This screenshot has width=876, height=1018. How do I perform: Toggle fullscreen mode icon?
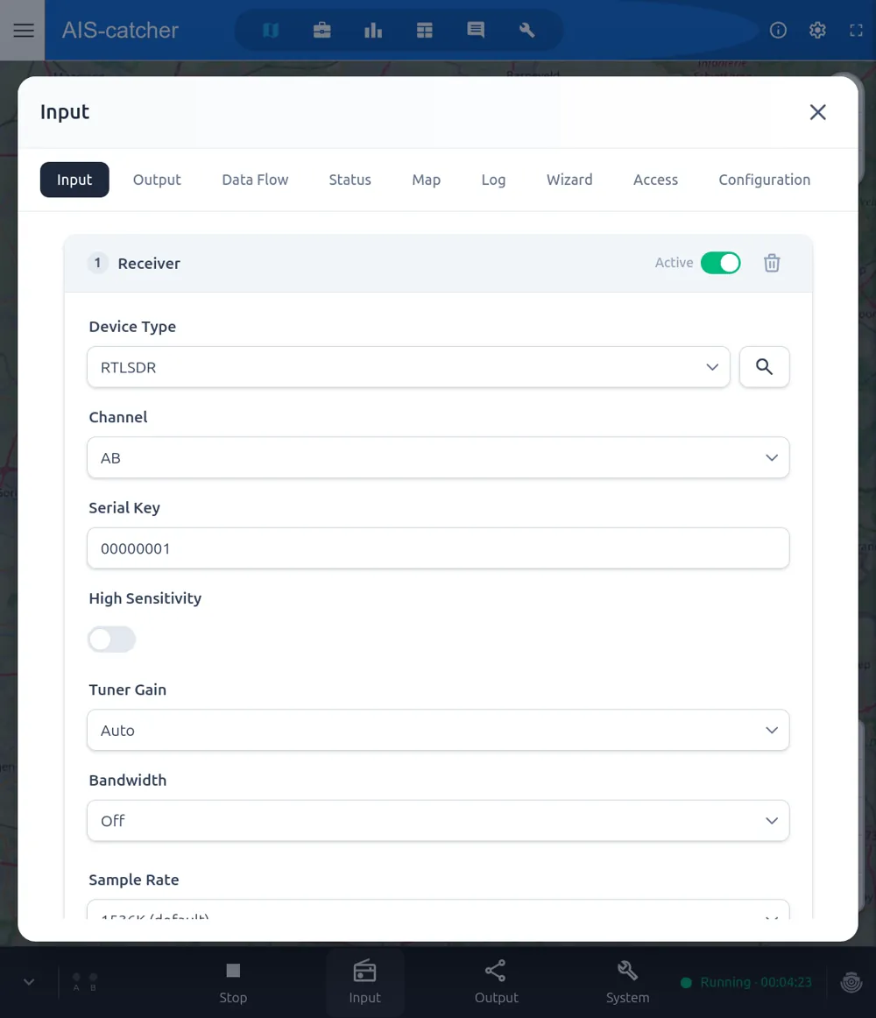click(x=857, y=30)
